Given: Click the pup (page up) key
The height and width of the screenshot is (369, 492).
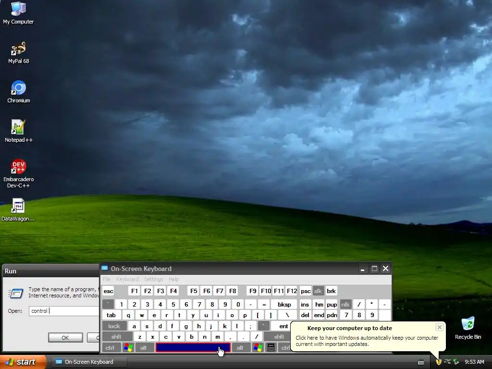Looking at the screenshot, I should point(332,304).
